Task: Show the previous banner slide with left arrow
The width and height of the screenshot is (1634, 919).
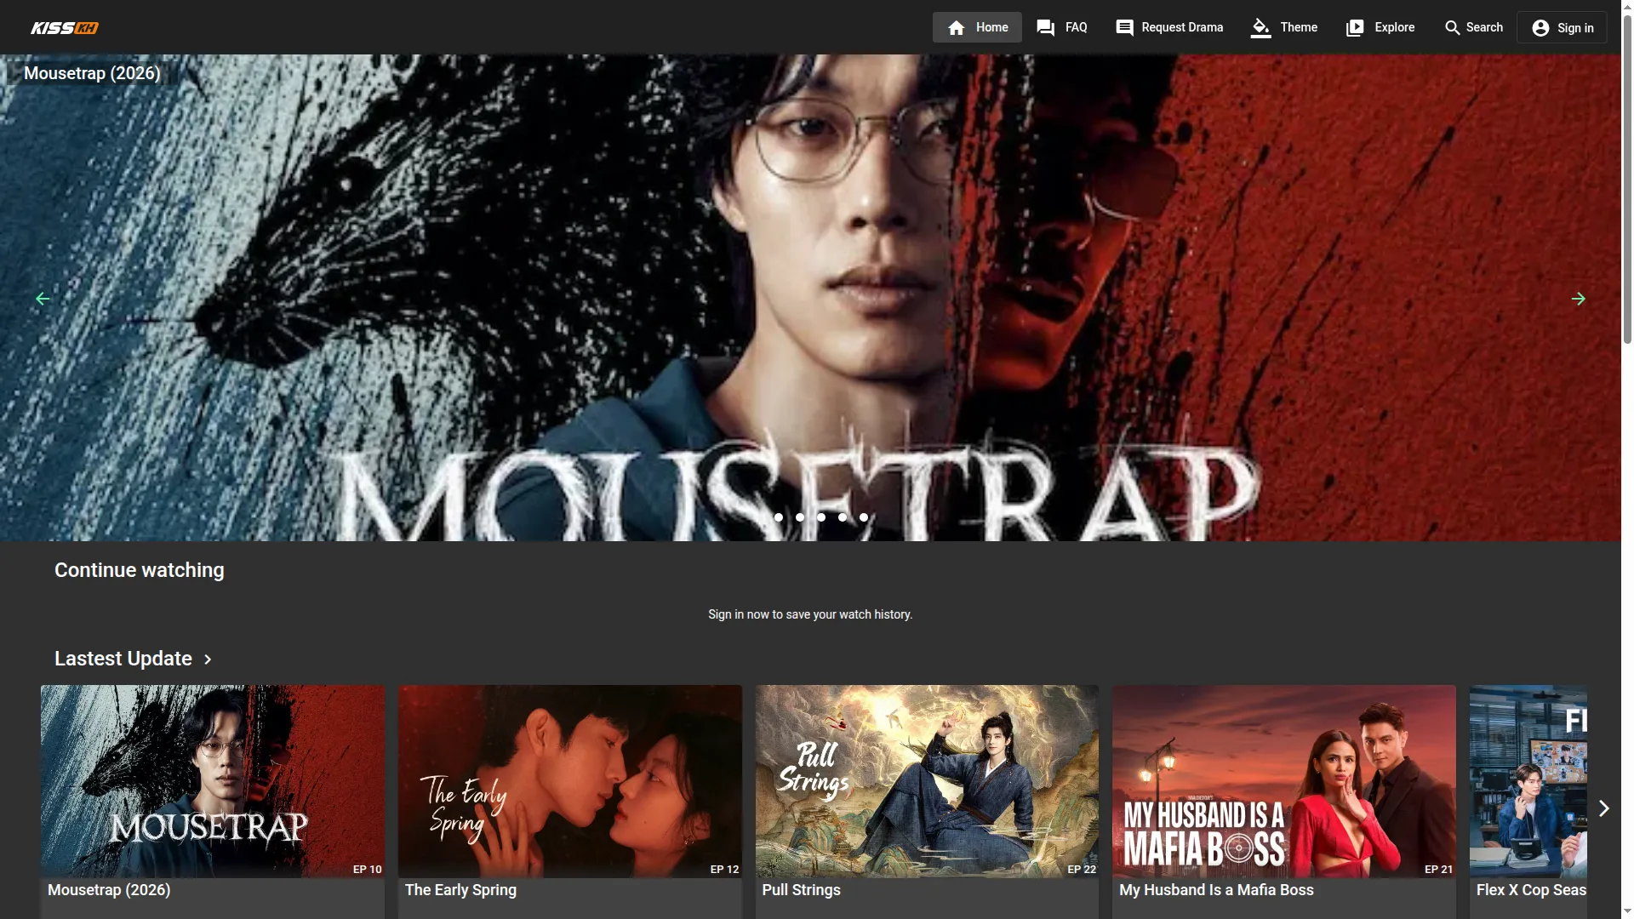Action: [x=43, y=299]
